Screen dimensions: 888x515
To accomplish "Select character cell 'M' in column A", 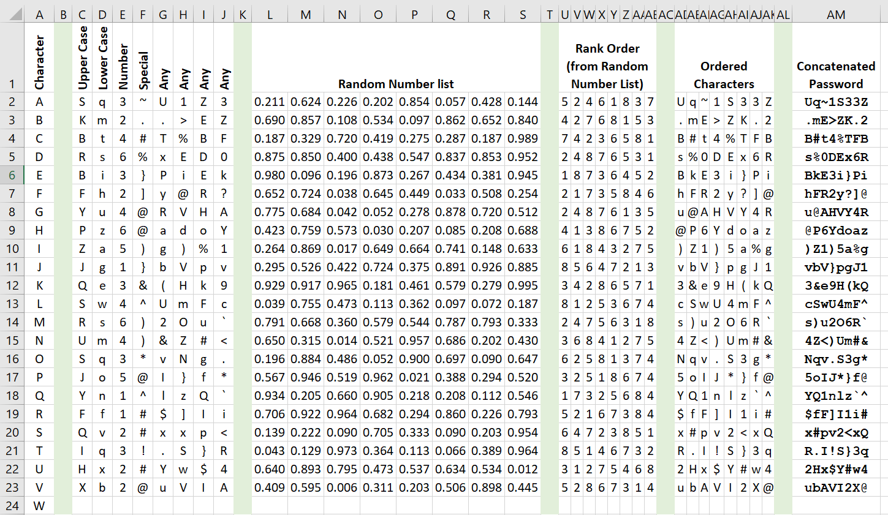I will pos(39,322).
